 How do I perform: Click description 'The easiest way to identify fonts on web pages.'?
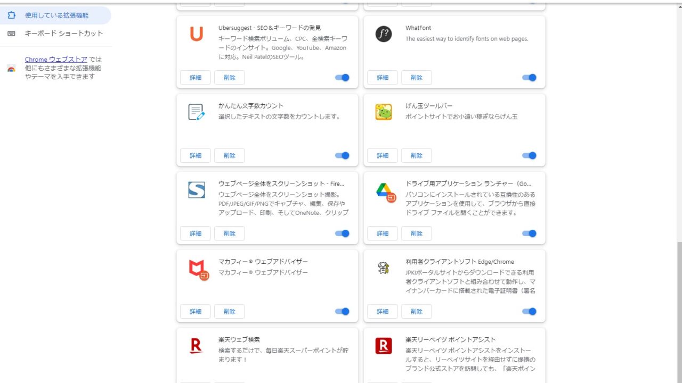click(x=467, y=39)
